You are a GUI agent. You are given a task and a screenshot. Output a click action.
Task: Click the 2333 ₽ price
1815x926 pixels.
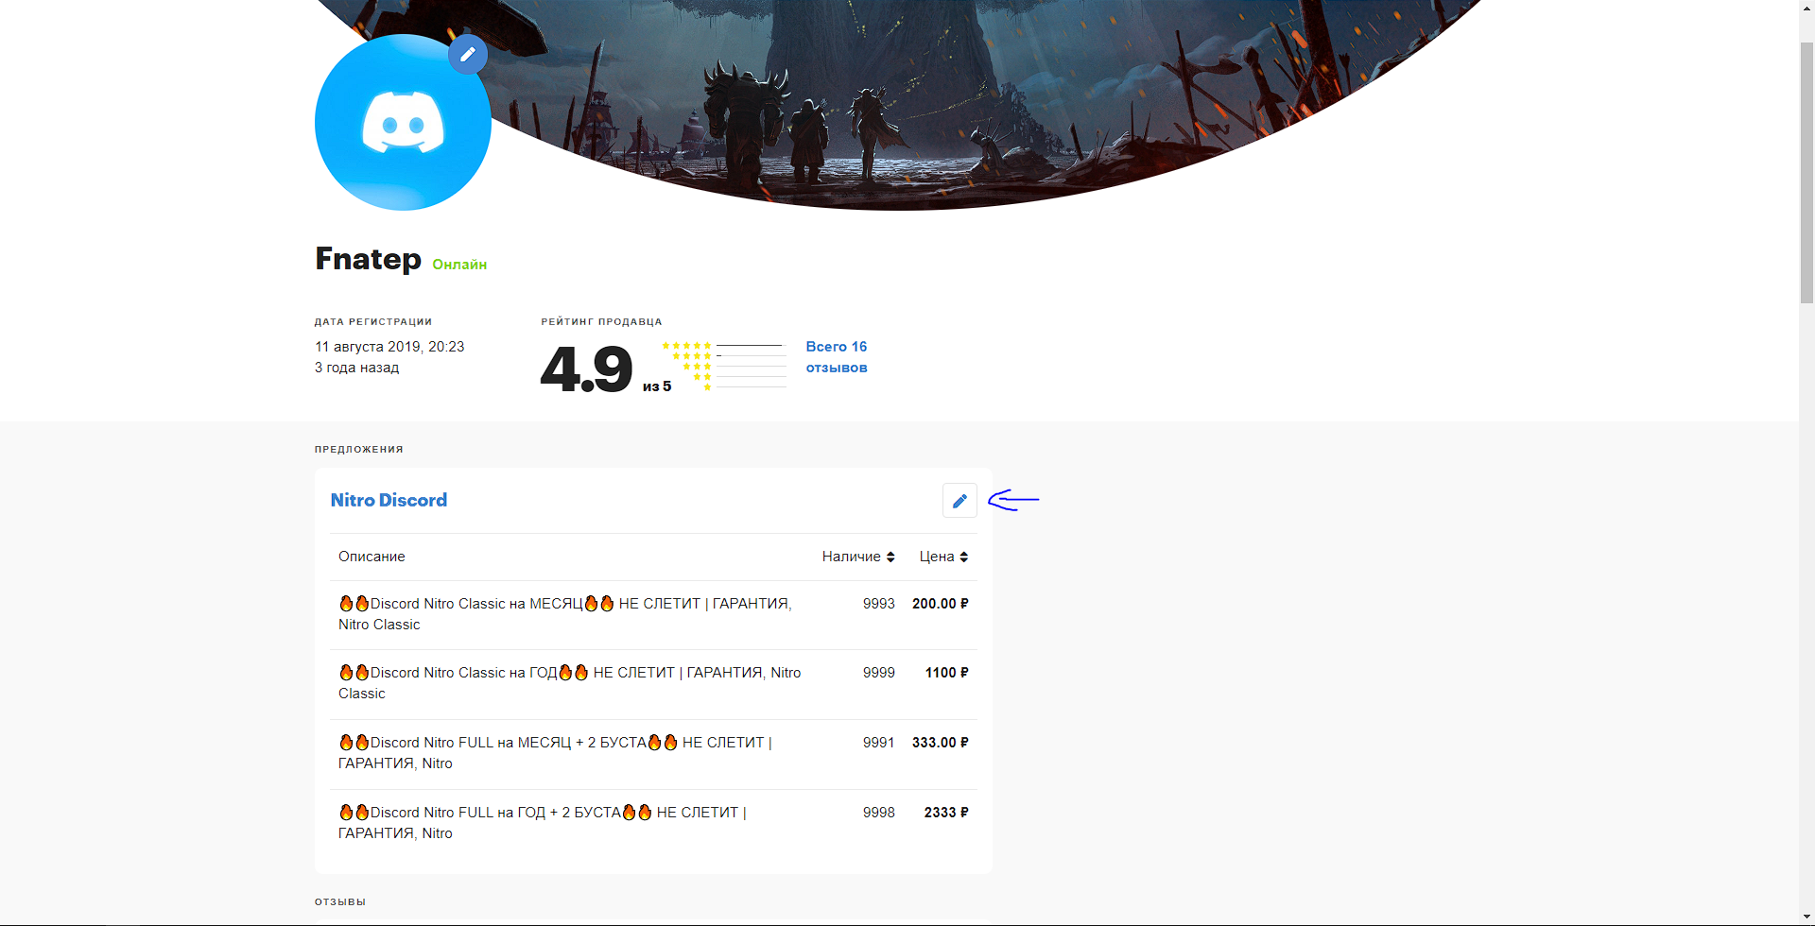pyautogui.click(x=946, y=813)
